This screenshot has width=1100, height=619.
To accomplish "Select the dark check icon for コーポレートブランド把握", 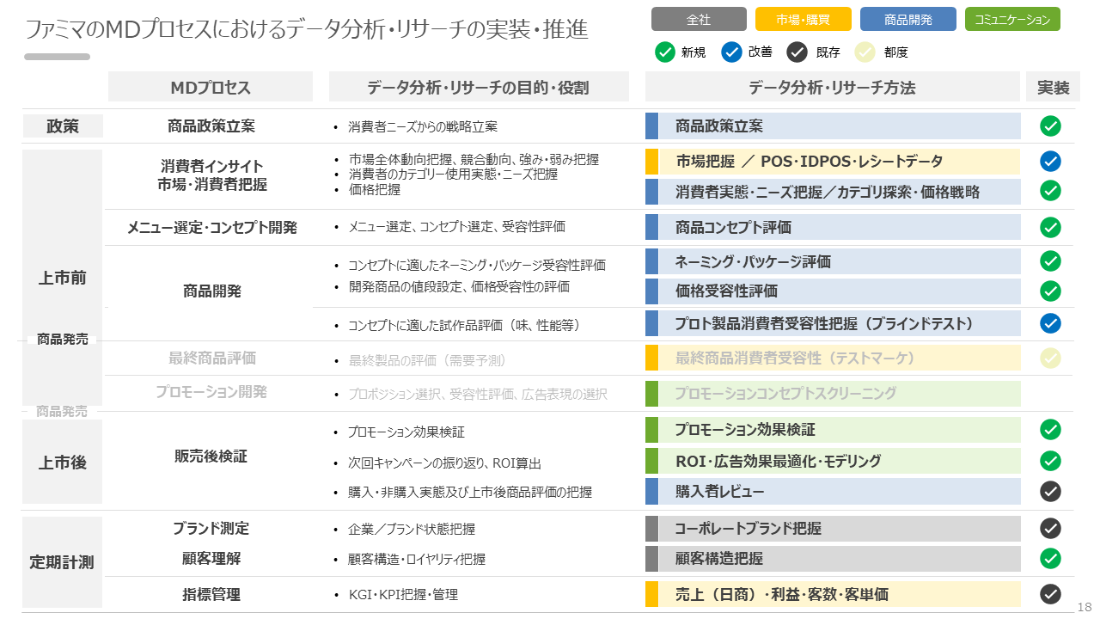I will click(x=1050, y=528).
